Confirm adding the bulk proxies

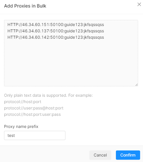(x=128, y=155)
